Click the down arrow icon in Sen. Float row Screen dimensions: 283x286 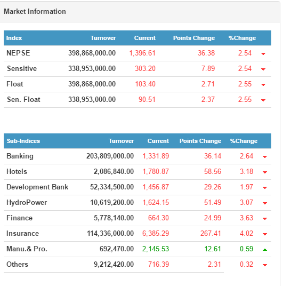(x=263, y=100)
